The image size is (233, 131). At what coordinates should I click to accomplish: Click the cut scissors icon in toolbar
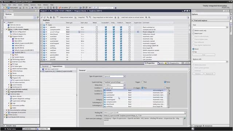[x=23, y=8]
